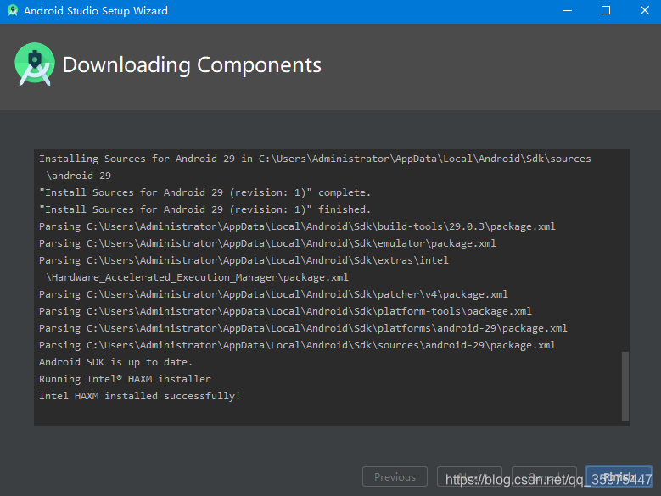Click the extras\intel parsing line
Screen dimensions: 661x496
pos(244,260)
